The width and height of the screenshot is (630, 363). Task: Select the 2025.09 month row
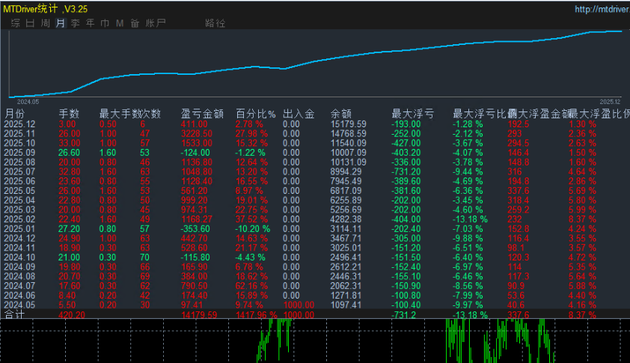pyautogui.click(x=19, y=152)
